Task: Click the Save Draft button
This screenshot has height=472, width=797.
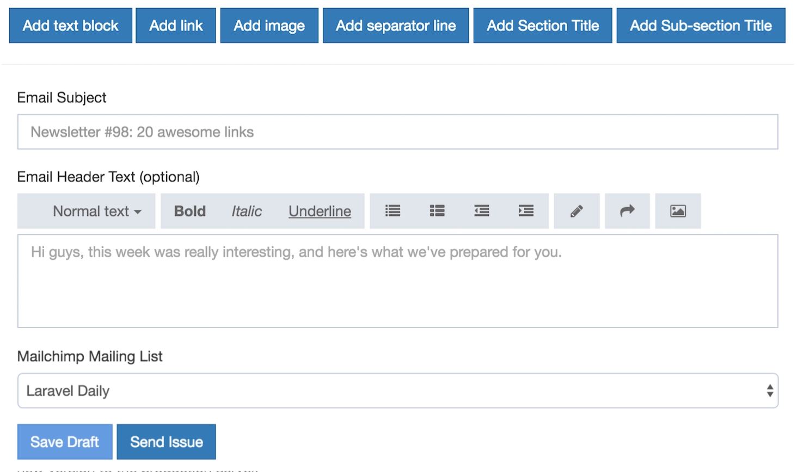Action: pyautogui.click(x=65, y=442)
